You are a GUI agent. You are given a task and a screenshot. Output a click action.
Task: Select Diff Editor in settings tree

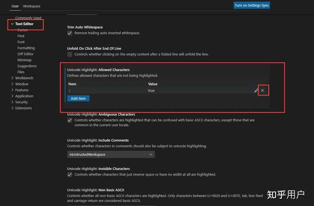[25, 54]
